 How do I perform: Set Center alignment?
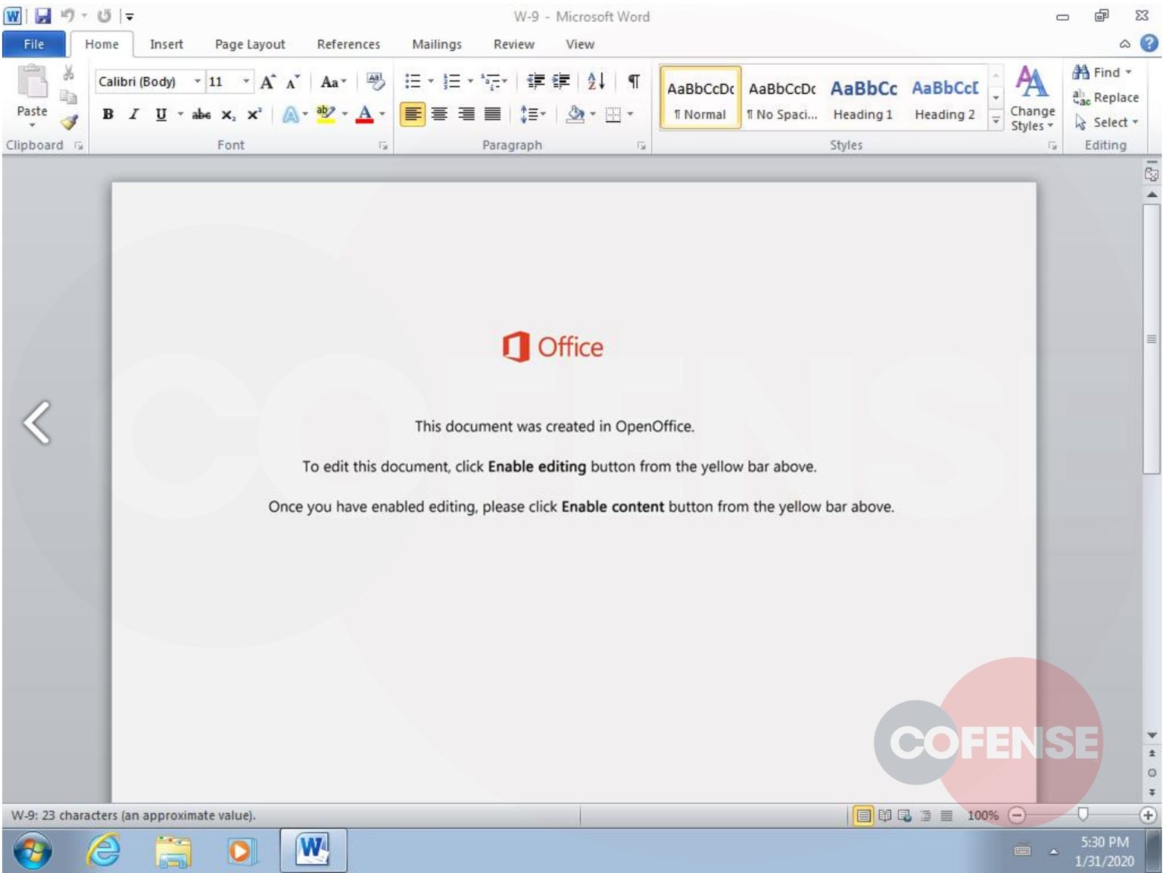point(439,114)
